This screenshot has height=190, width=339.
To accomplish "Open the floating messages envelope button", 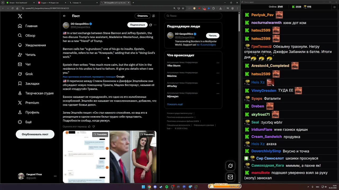I will [230, 177].
